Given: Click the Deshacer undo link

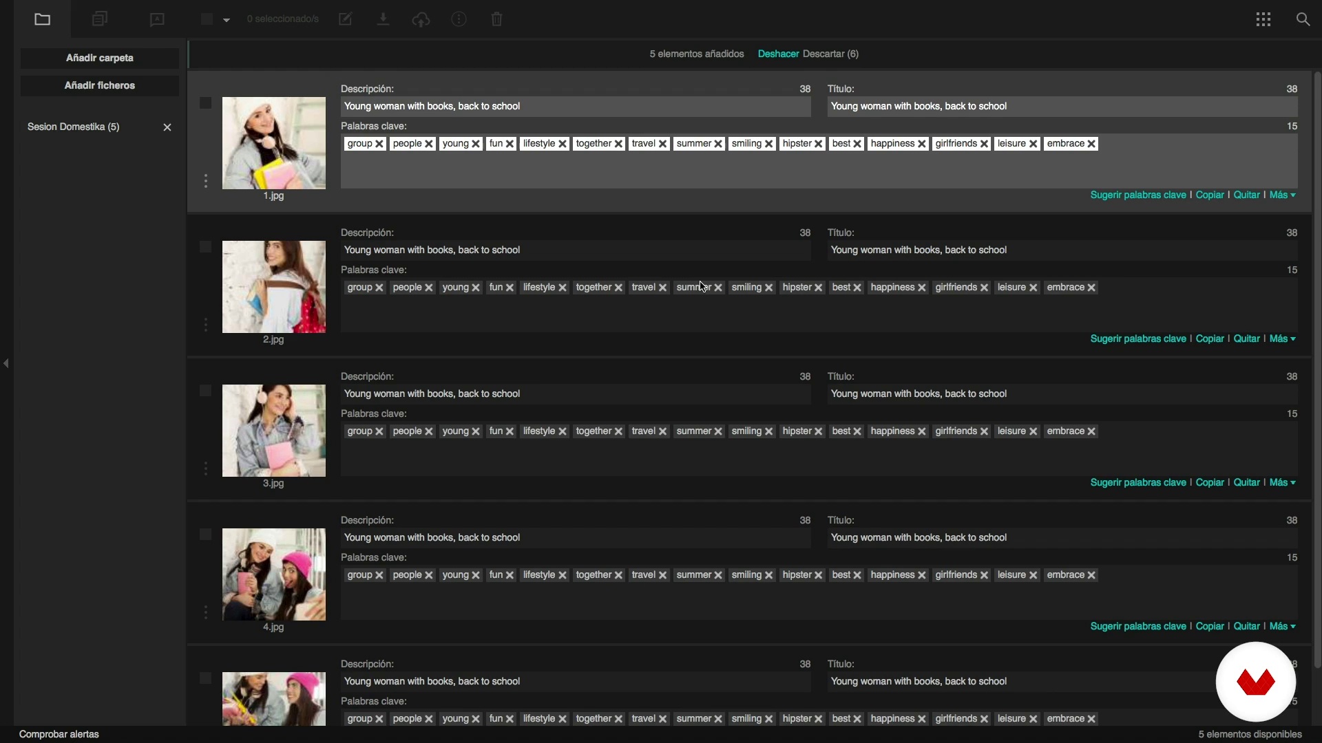Looking at the screenshot, I should tap(778, 54).
